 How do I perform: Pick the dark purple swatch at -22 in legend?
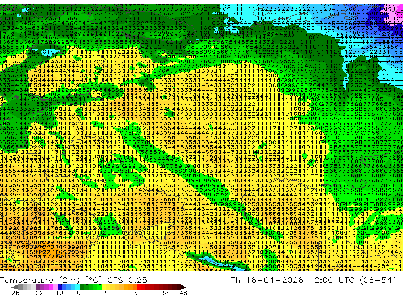pyautogui.click(x=38, y=287)
